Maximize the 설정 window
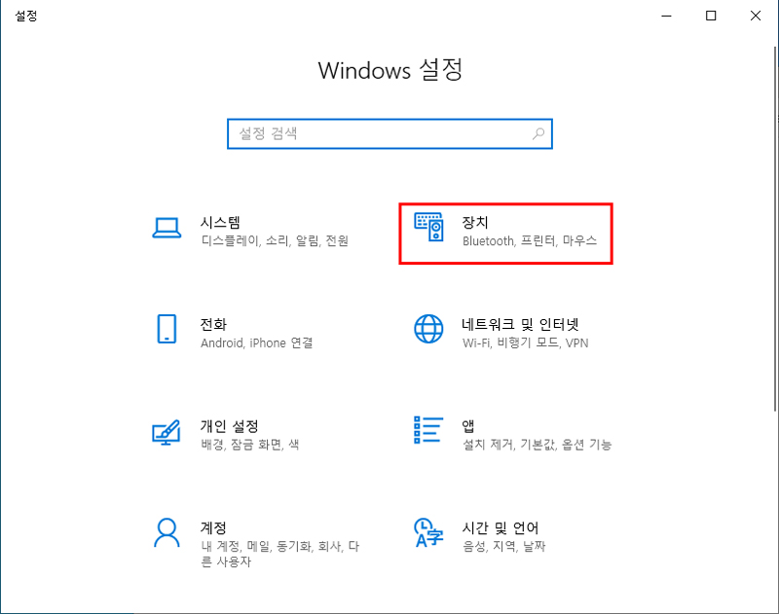Image resolution: width=779 pixels, height=614 pixels. coord(711,16)
